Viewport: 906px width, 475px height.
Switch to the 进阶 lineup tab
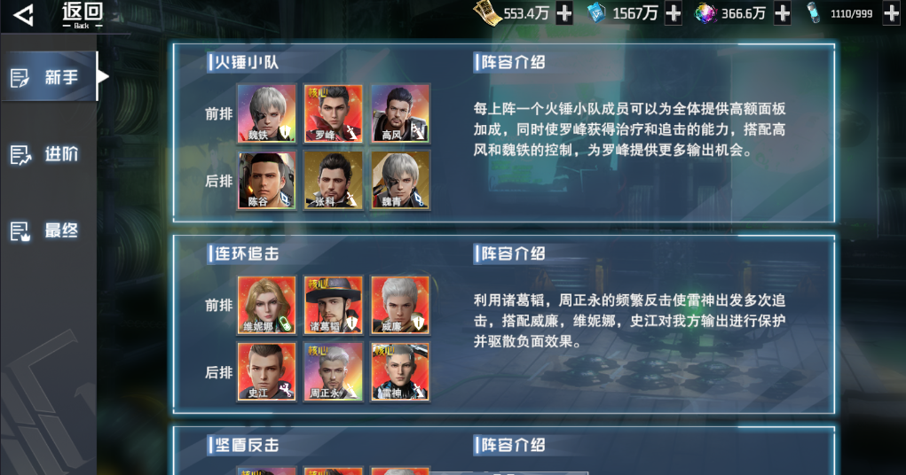pos(49,154)
